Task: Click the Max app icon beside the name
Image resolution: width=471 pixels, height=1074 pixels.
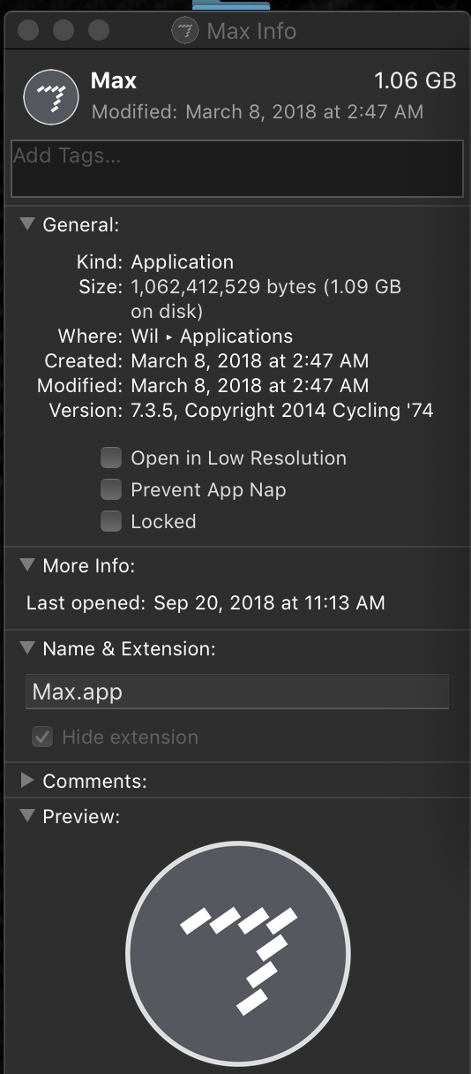Action: [x=52, y=97]
